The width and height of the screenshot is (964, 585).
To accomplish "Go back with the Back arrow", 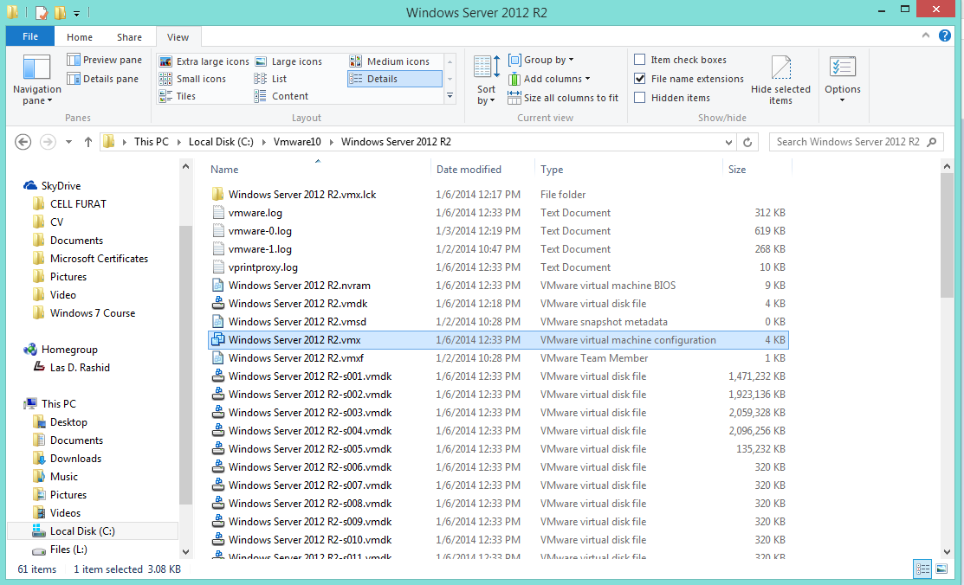I will tap(23, 142).
